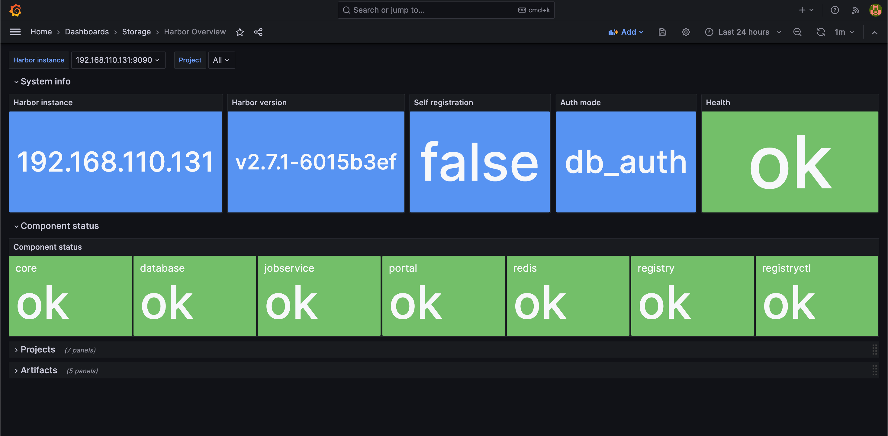The image size is (888, 436).
Task: Click the Add panel button
Action: (626, 32)
